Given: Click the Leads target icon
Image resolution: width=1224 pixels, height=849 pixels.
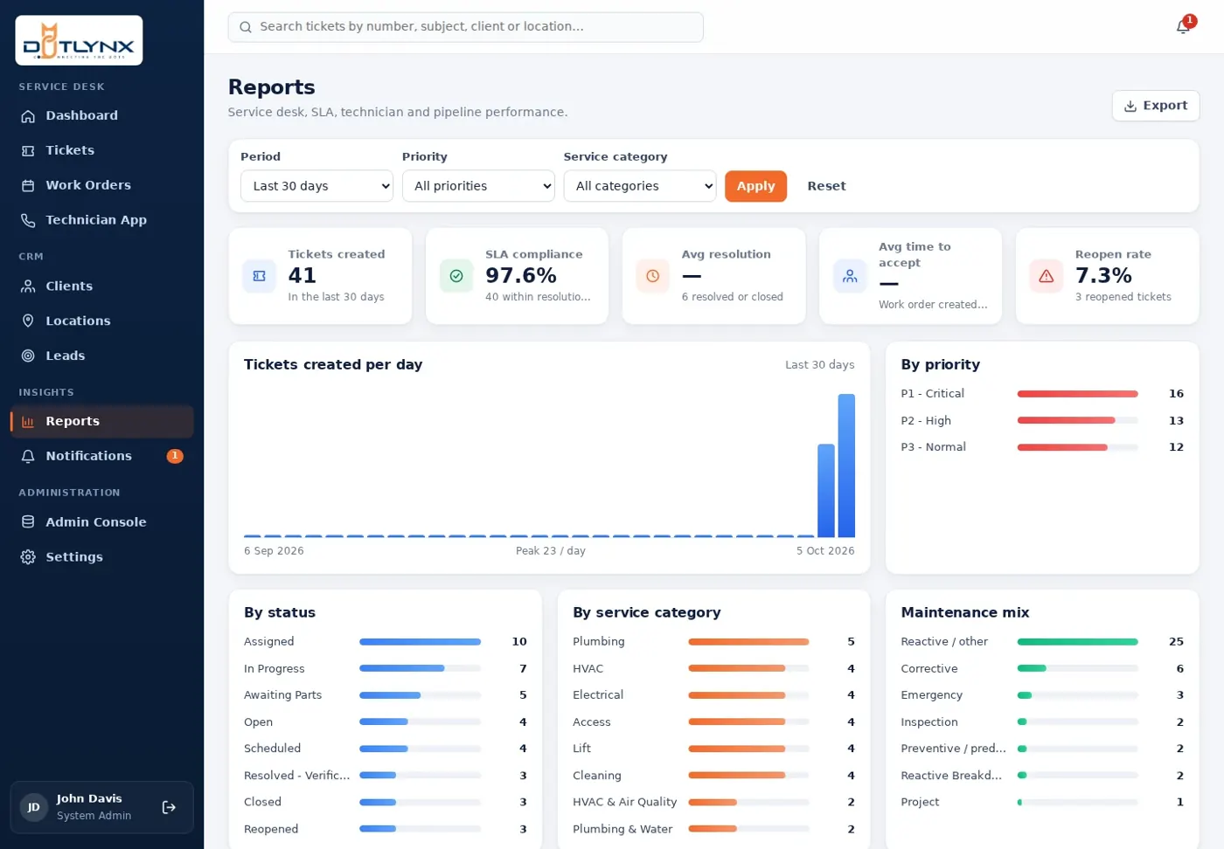Looking at the screenshot, I should point(28,356).
